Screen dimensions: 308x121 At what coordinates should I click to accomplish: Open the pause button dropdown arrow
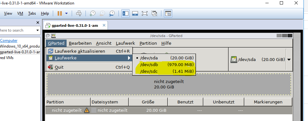click(66, 13)
